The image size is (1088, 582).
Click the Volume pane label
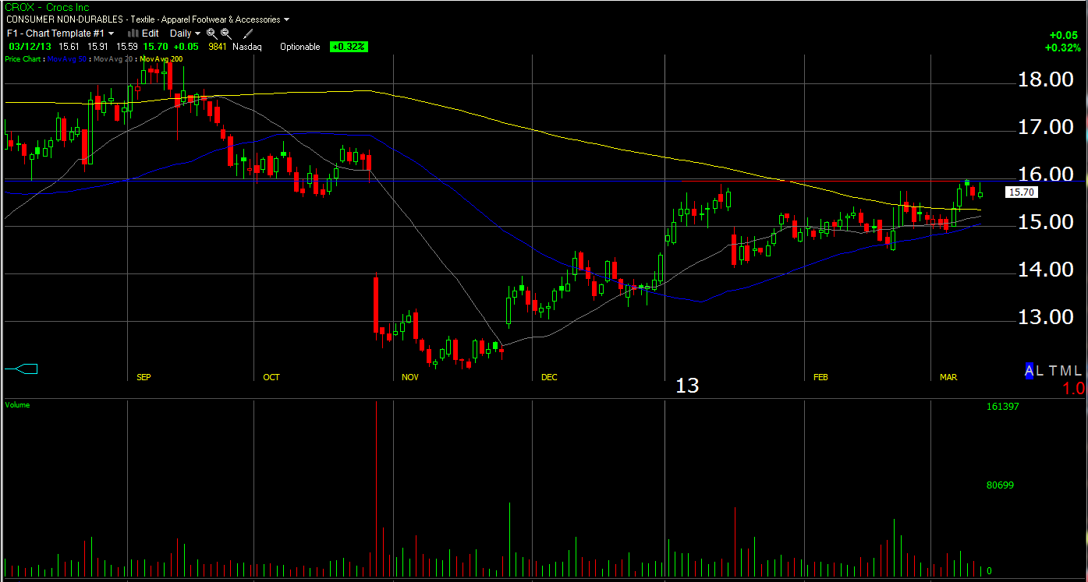coord(17,405)
